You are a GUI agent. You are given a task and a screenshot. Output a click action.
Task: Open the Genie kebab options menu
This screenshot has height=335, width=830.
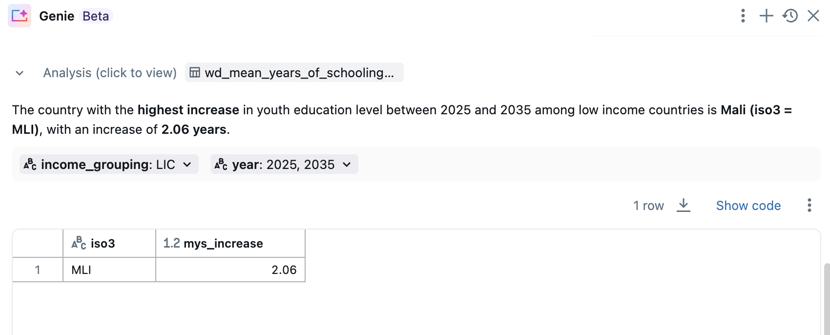743,16
